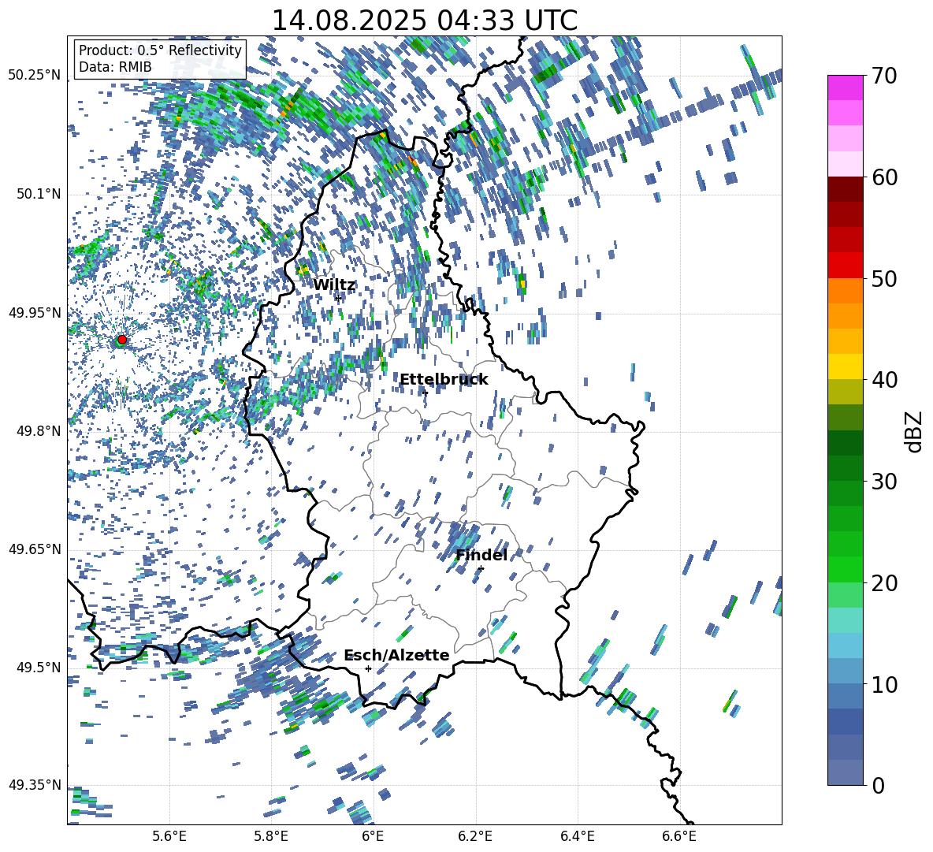Click the Wiltz city label
This screenshot has width=933, height=852.
click(334, 285)
